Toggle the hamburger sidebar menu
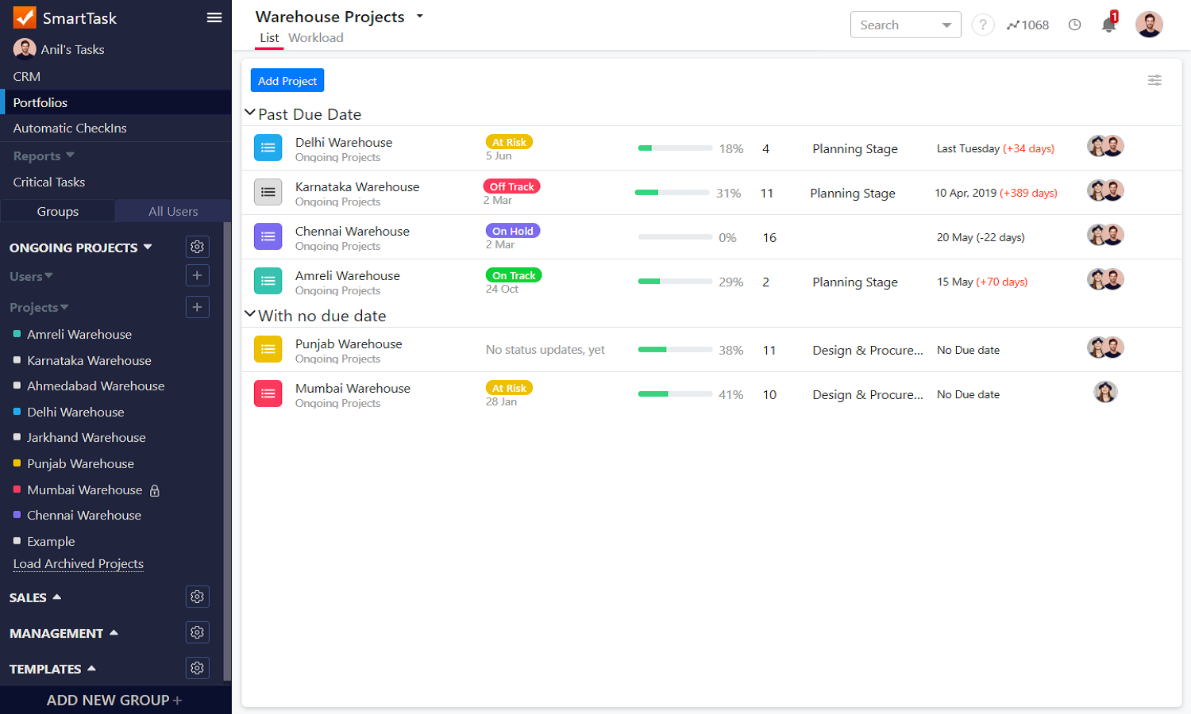 (x=214, y=17)
